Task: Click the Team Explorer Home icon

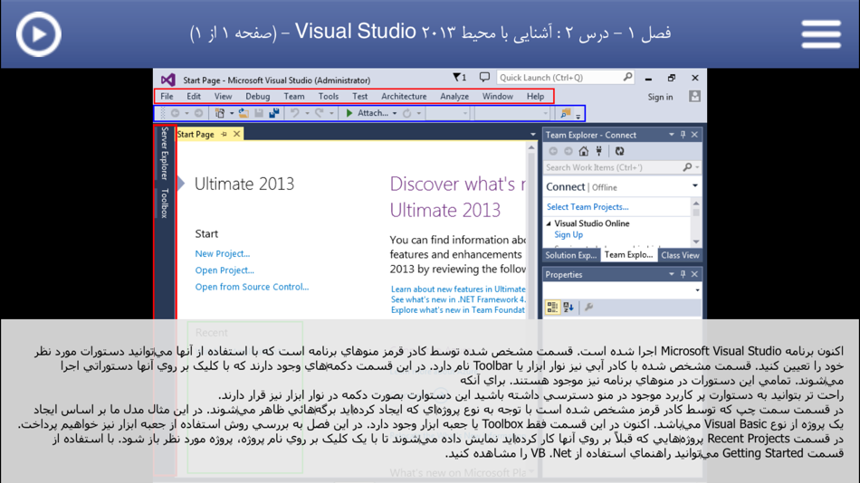Action: [x=584, y=151]
